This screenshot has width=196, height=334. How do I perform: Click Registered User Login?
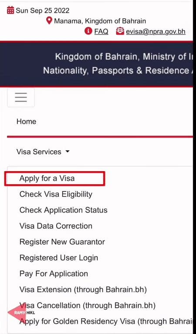tap(59, 258)
